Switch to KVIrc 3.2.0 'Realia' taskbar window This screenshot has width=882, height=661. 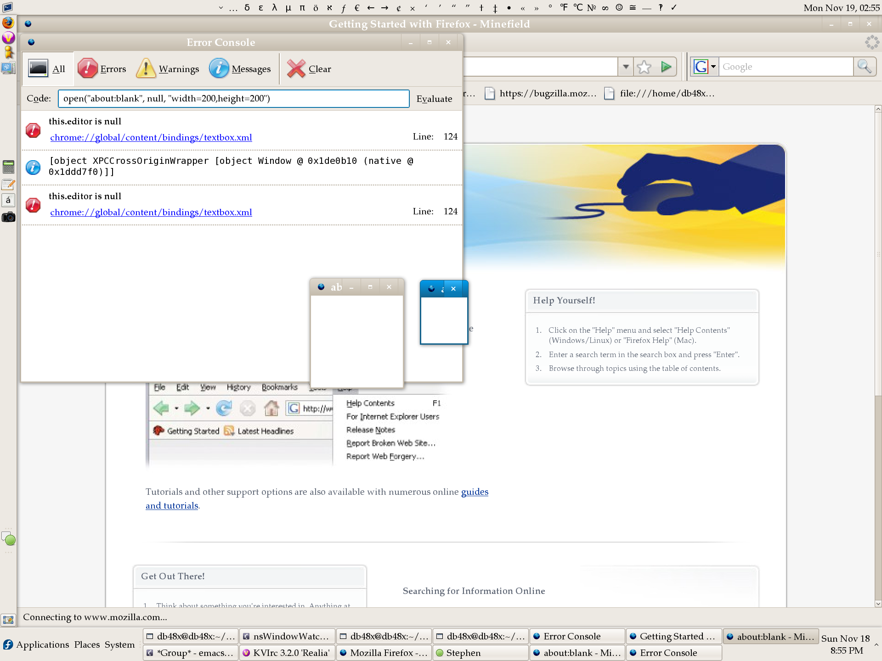287,653
